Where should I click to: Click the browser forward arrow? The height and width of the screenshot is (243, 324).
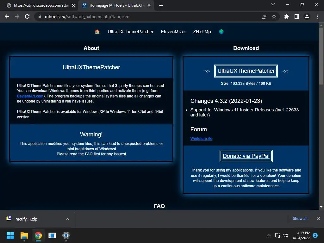[17, 16]
